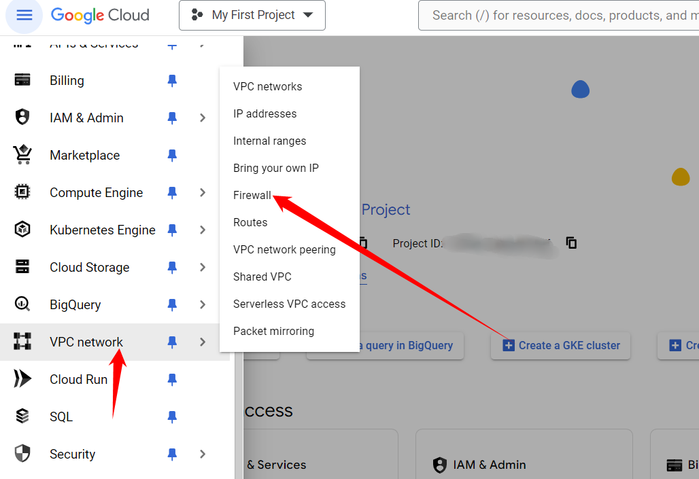
Task: Click the search resources input field
Action: (558, 15)
